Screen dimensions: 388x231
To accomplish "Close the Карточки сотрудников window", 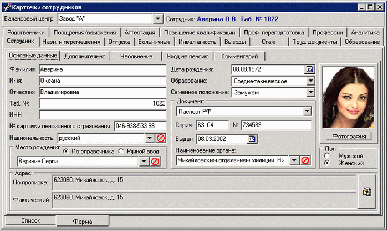I will click(380, 7).
